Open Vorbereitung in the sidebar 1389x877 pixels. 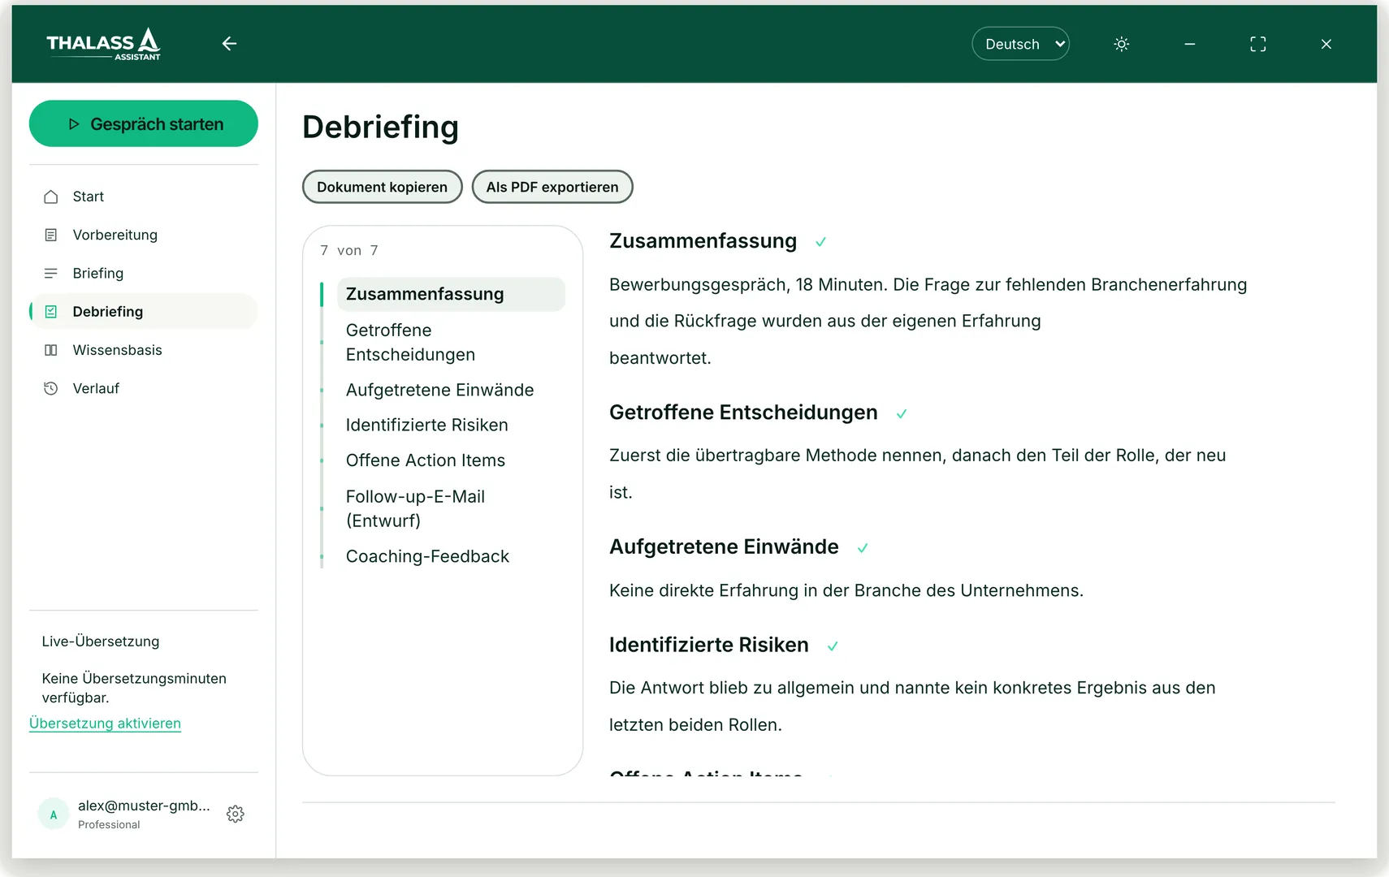(x=144, y=235)
